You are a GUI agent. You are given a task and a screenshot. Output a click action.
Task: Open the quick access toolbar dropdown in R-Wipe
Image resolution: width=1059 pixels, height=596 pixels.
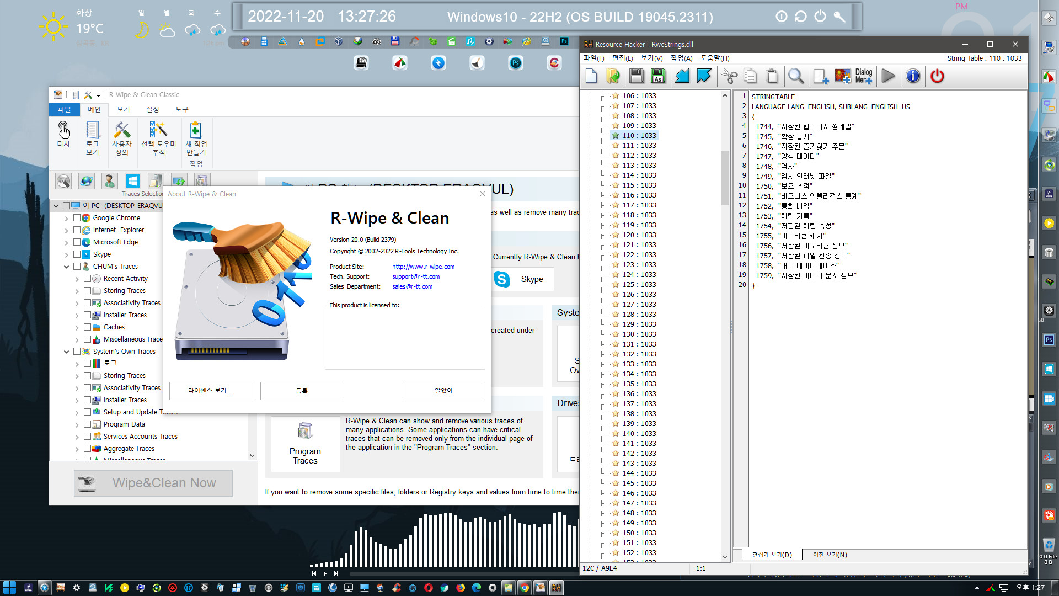pyautogui.click(x=98, y=95)
